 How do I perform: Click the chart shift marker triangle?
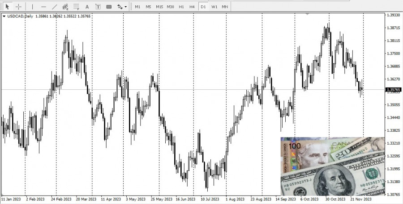pos(307,14)
